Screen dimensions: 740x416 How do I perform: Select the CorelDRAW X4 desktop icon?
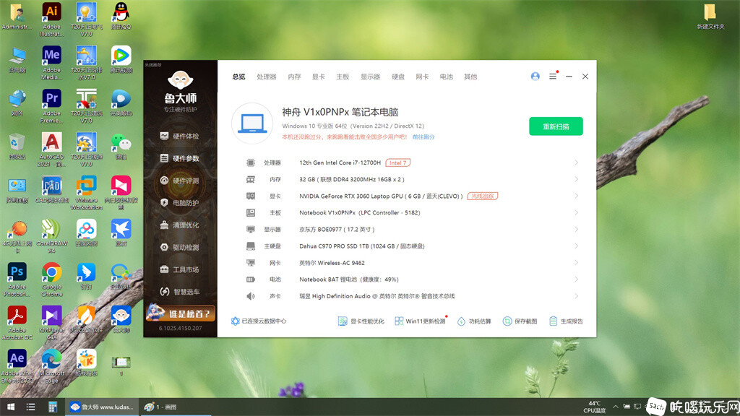click(x=51, y=236)
